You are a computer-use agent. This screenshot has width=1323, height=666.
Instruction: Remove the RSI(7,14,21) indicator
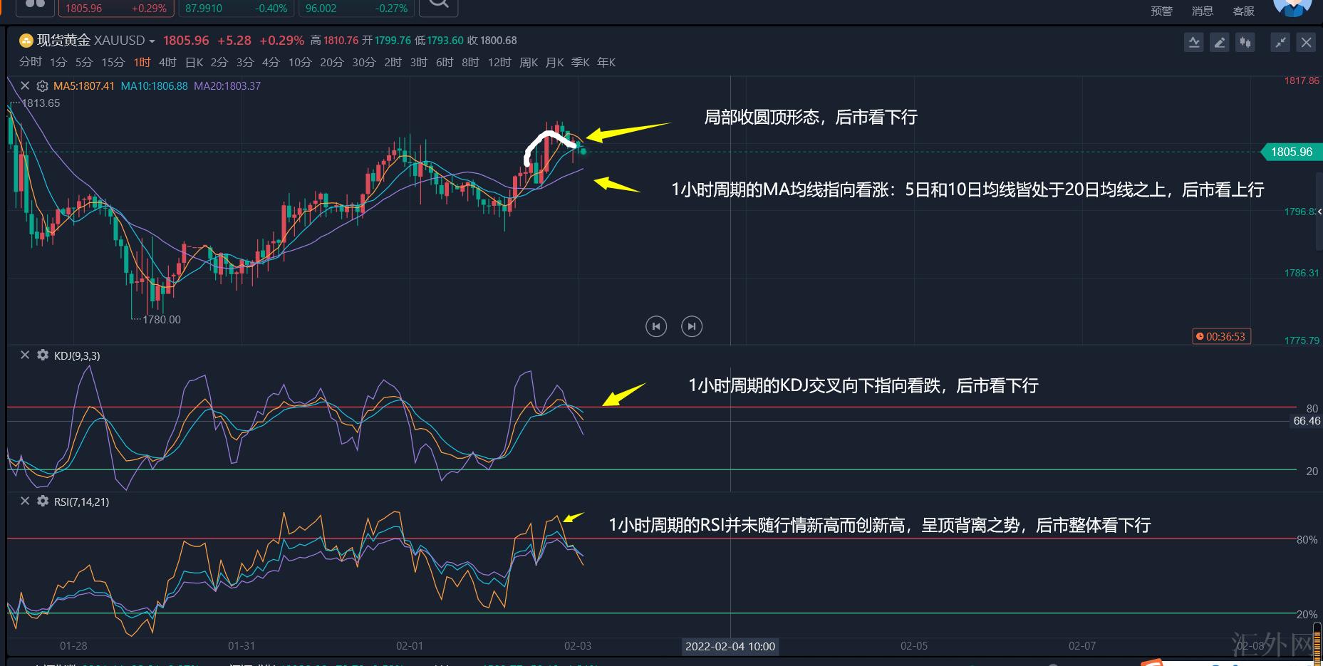tap(25, 501)
